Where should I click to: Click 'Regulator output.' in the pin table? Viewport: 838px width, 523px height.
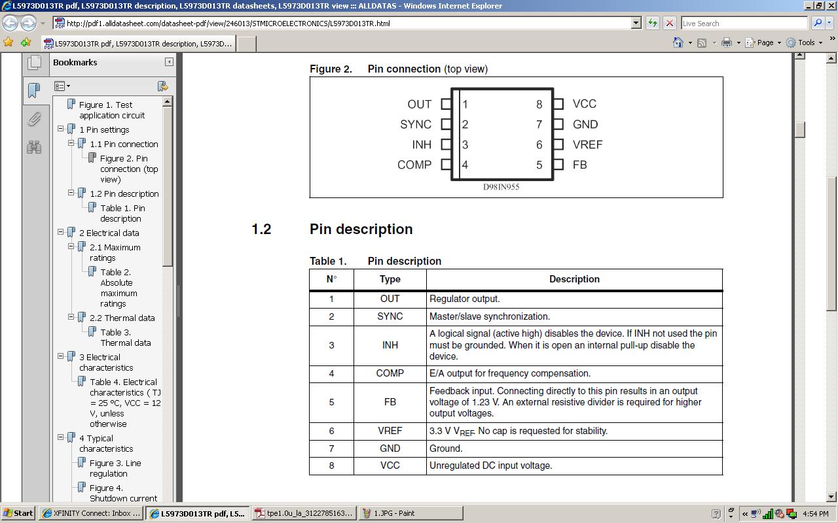click(x=465, y=299)
